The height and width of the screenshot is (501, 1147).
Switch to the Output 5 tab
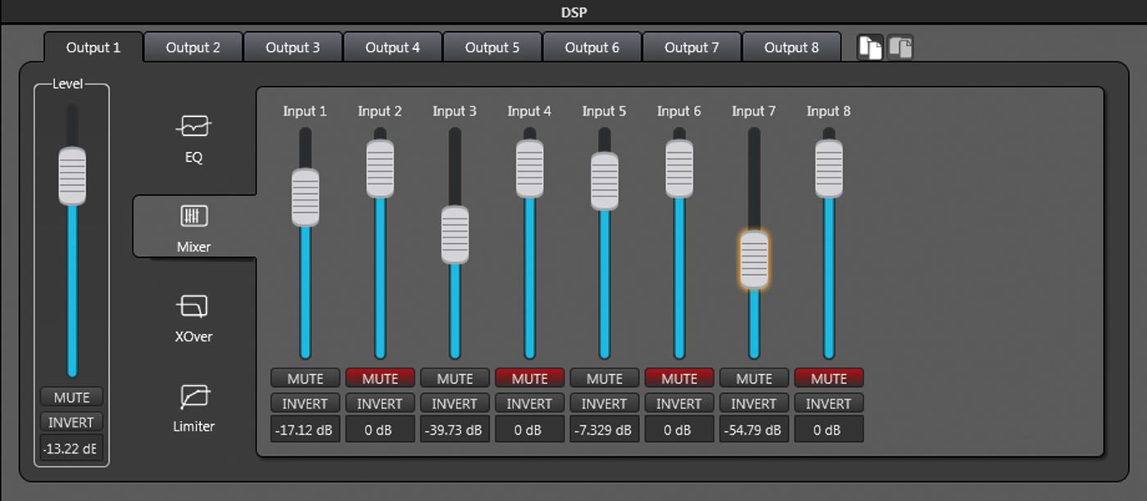click(492, 47)
